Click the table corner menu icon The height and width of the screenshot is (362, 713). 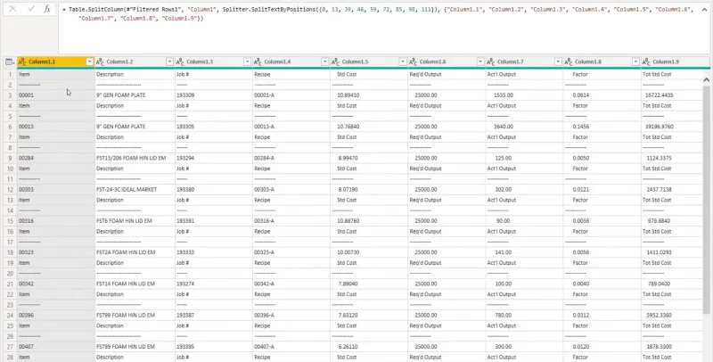pos(9,62)
